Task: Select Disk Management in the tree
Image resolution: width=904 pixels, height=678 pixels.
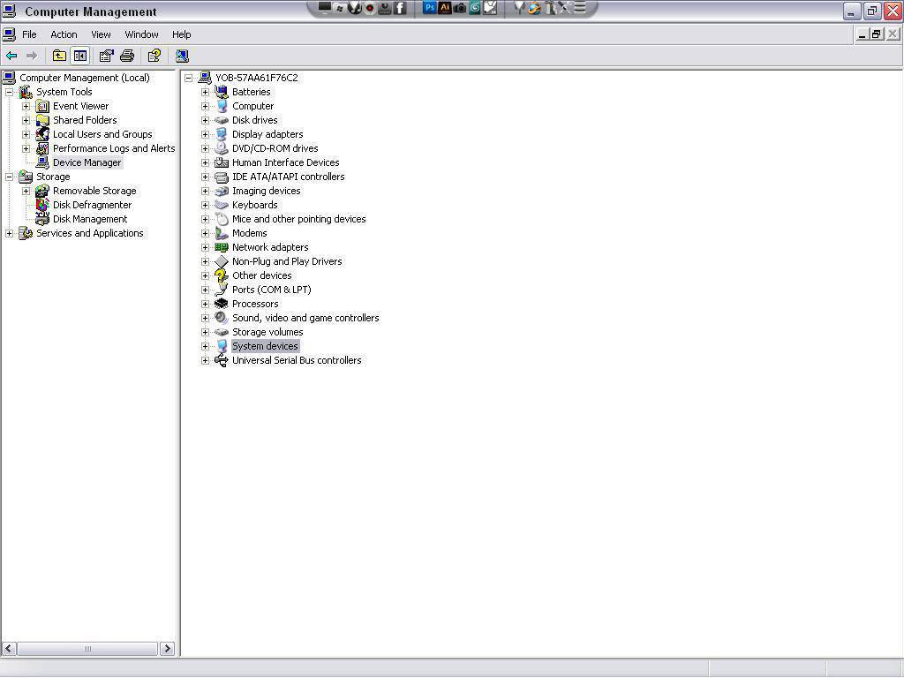Action: click(90, 219)
